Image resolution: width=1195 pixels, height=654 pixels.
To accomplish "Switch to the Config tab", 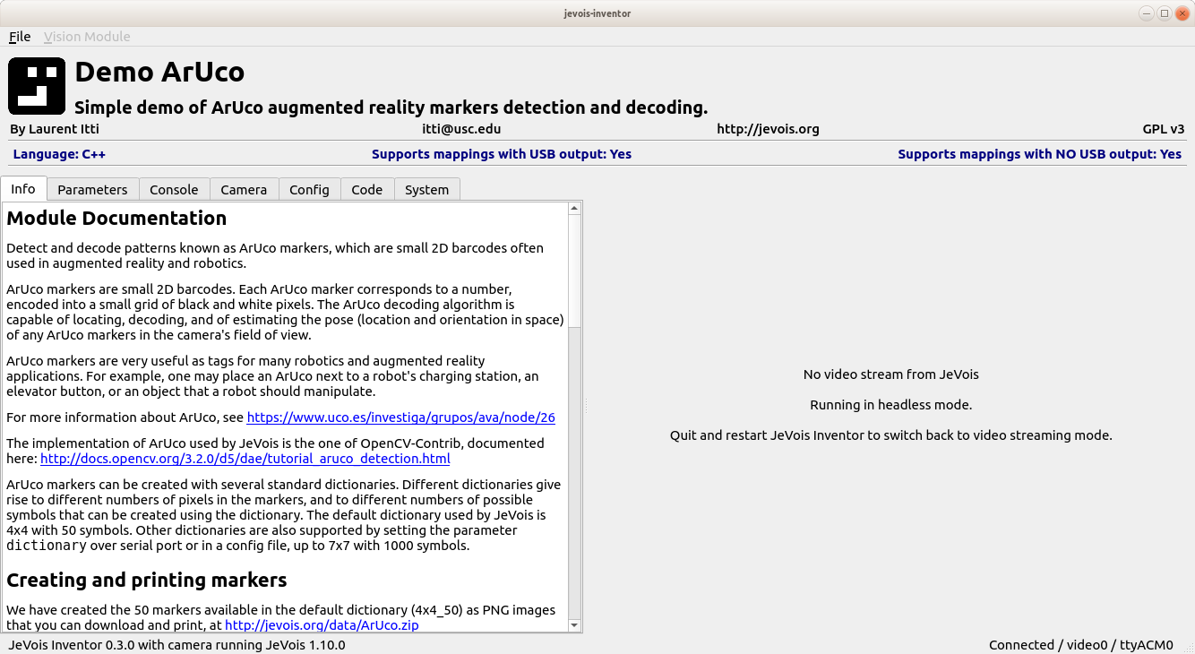I will [309, 189].
